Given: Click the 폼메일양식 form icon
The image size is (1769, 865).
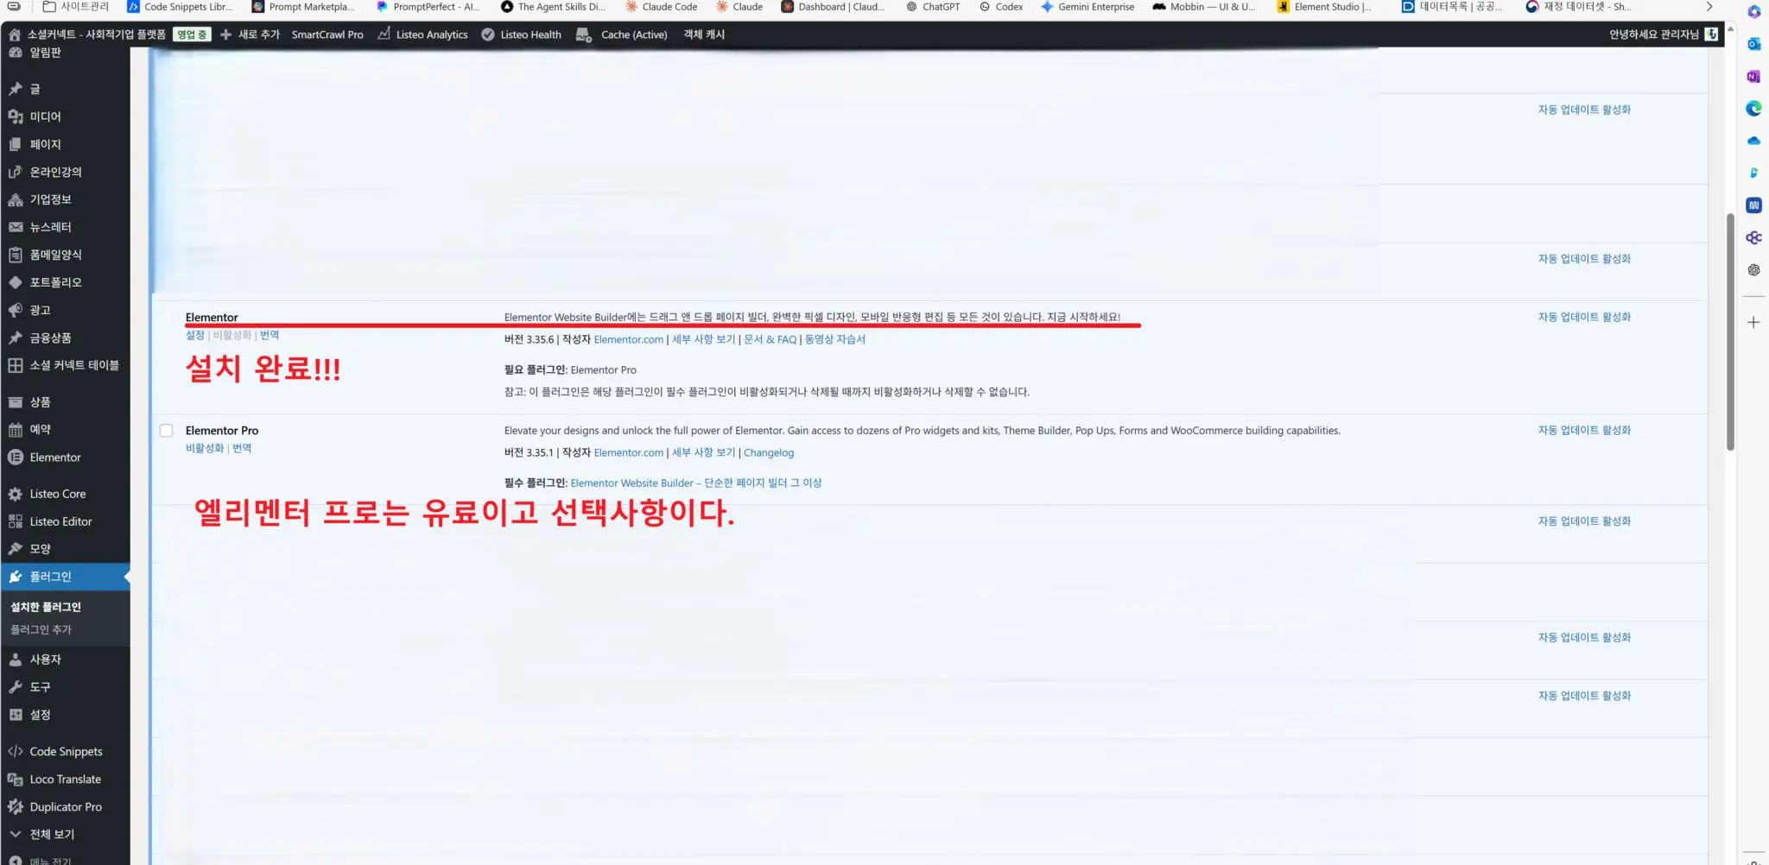Looking at the screenshot, I should (15, 255).
